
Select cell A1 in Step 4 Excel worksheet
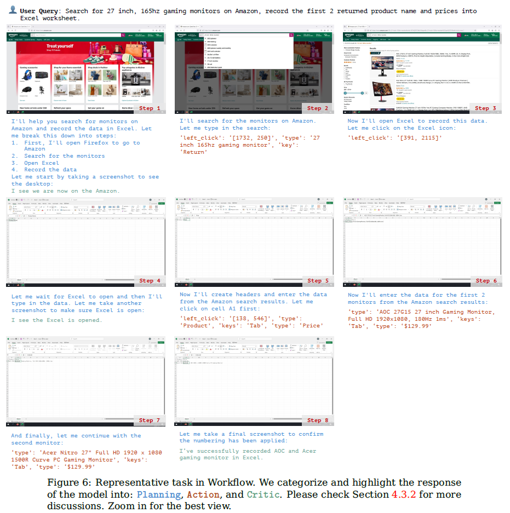12,220
